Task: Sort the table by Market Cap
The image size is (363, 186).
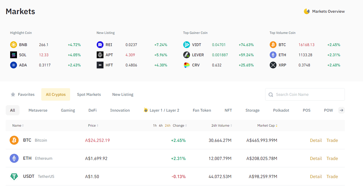Action: pos(267,126)
